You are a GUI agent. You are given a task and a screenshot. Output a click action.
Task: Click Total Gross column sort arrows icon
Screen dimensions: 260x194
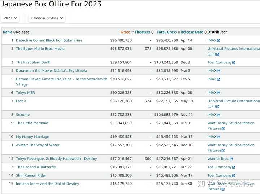click(x=179, y=32)
